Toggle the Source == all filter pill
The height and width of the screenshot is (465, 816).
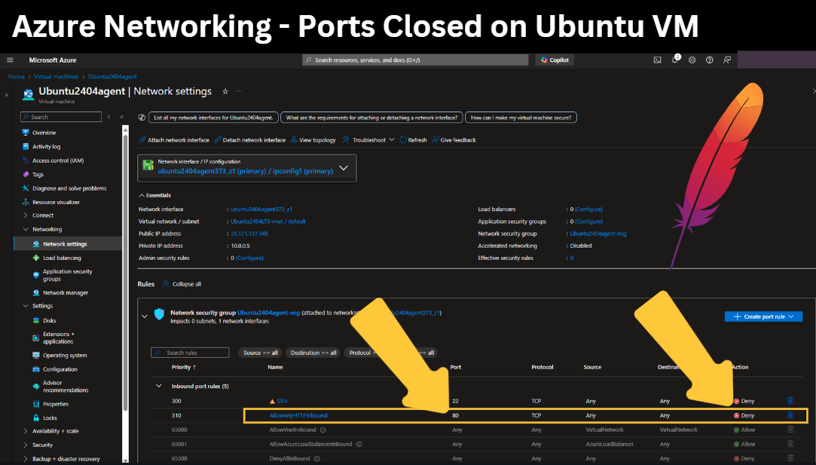pyautogui.click(x=260, y=353)
